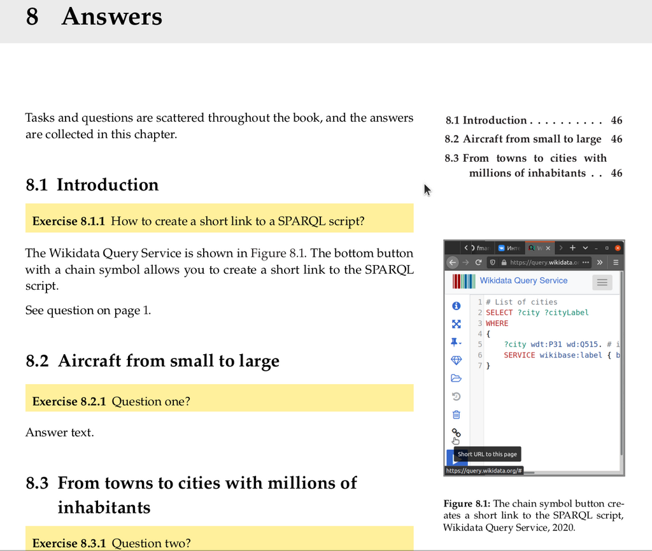The image size is (652, 551).
Task: Click the browser URL address bar
Action: pyautogui.click(x=541, y=262)
